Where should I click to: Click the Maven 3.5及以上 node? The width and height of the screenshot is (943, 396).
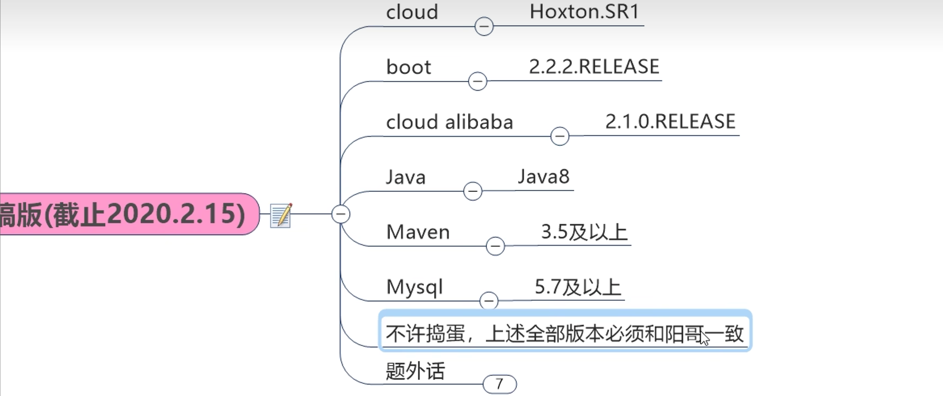(x=584, y=232)
